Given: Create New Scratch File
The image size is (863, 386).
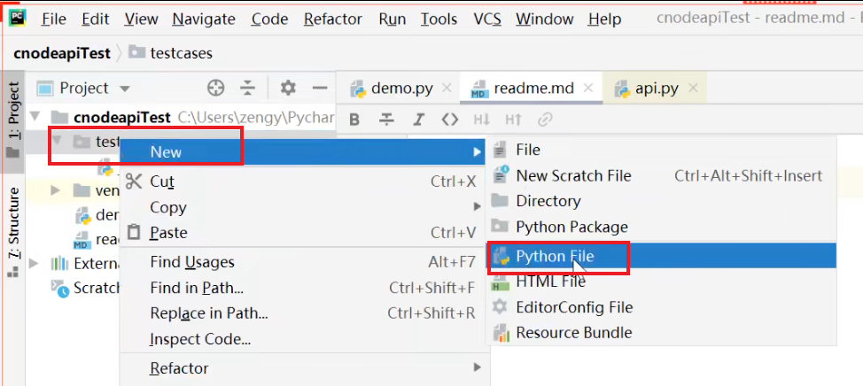Looking at the screenshot, I should tap(662, 176).
